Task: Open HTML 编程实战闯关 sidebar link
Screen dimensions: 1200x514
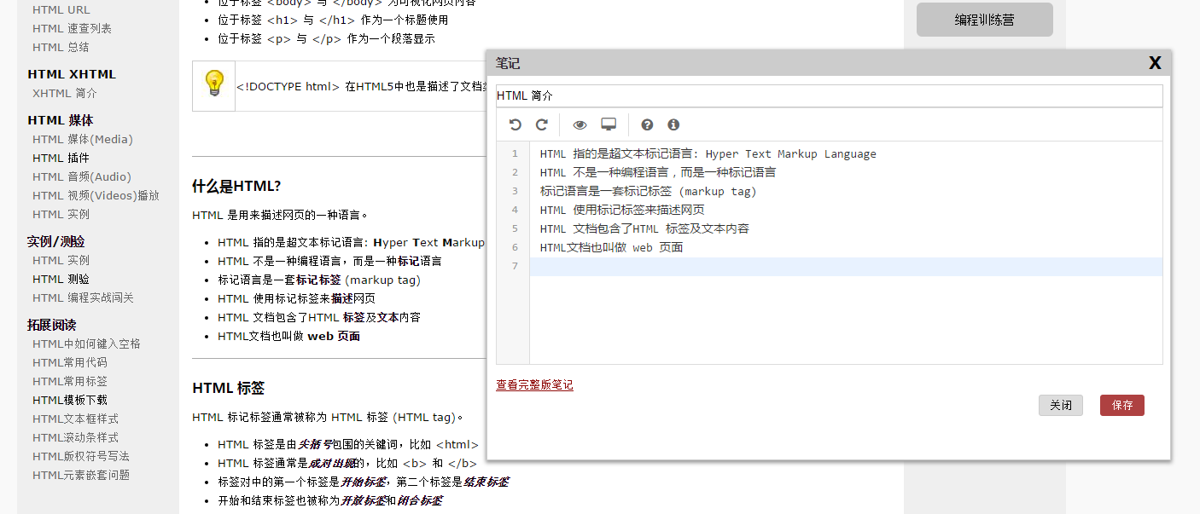Action: click(x=83, y=297)
